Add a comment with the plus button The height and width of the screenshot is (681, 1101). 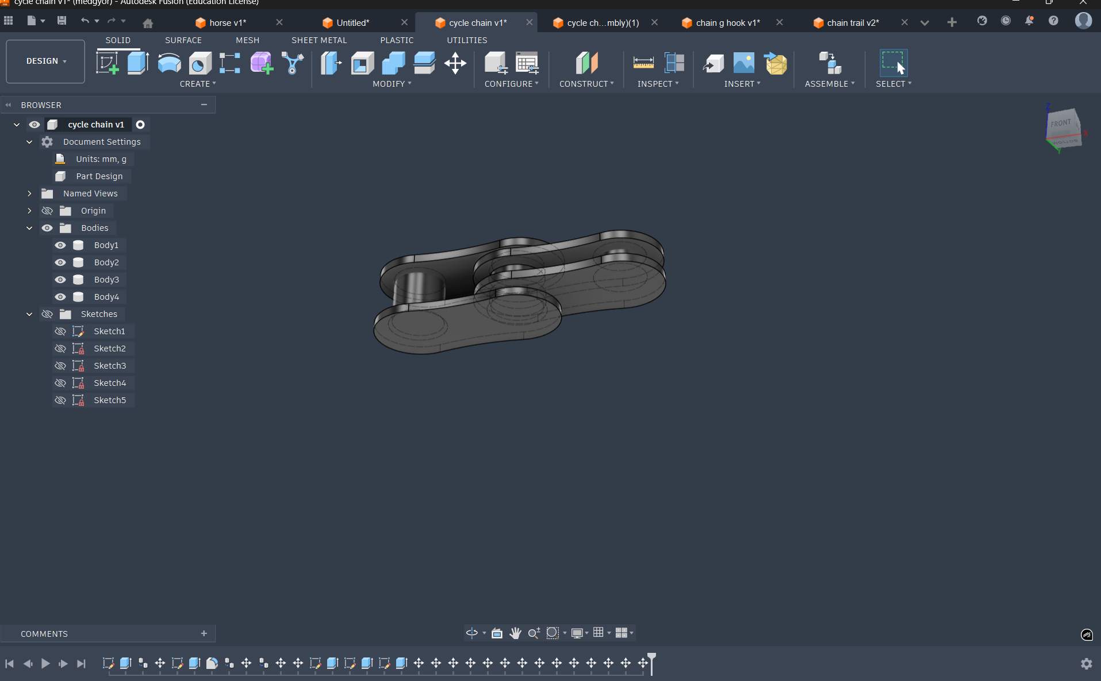point(204,633)
